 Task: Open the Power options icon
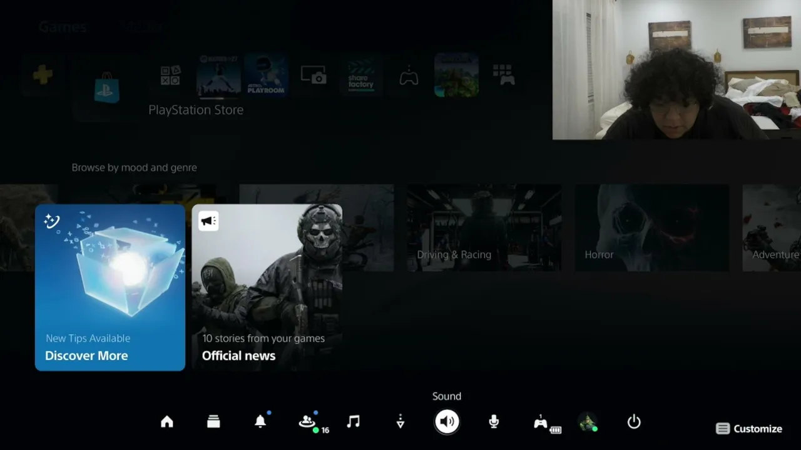[x=634, y=422]
